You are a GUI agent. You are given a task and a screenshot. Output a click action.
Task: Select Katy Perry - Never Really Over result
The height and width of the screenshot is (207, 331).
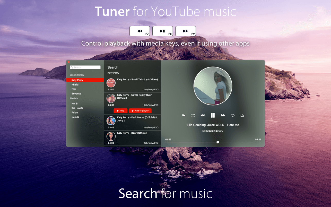pos(133,104)
